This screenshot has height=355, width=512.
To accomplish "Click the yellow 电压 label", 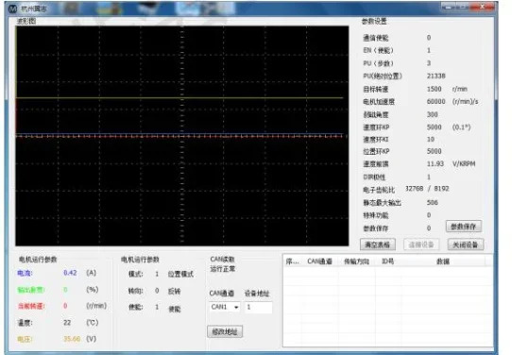I will click(x=25, y=339).
